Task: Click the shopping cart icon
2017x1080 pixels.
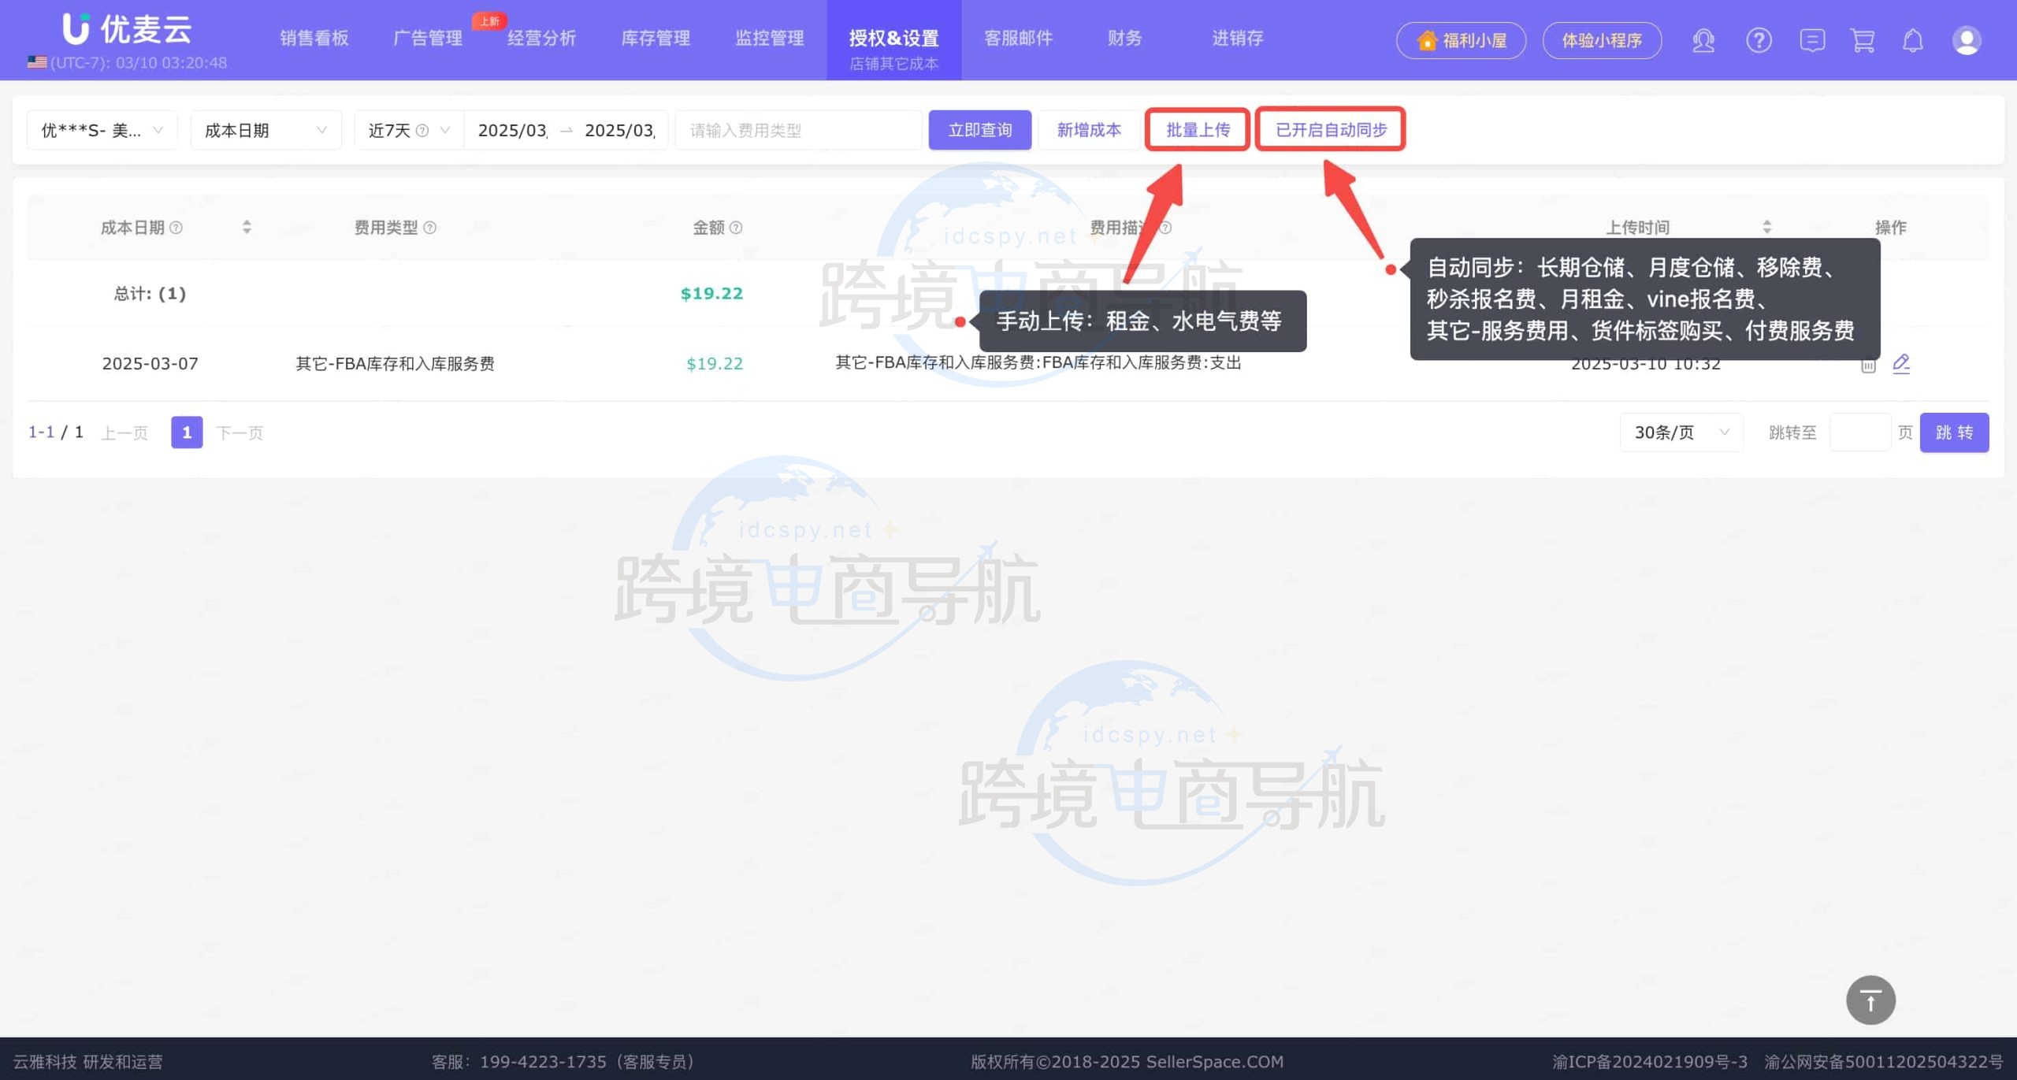Action: (x=1863, y=40)
